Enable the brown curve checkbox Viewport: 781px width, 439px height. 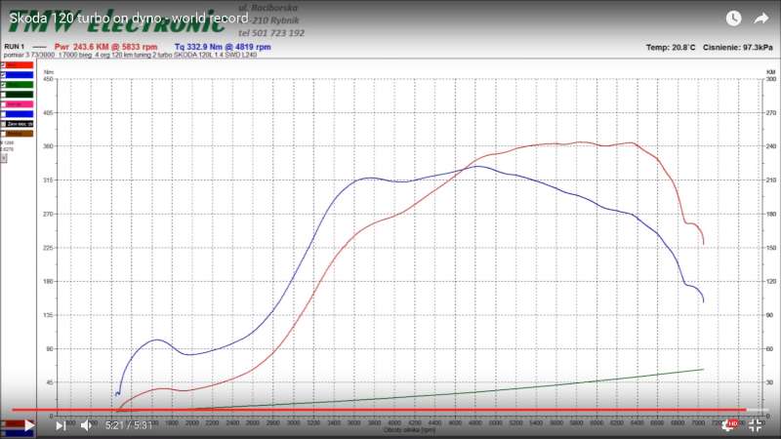coord(3,134)
